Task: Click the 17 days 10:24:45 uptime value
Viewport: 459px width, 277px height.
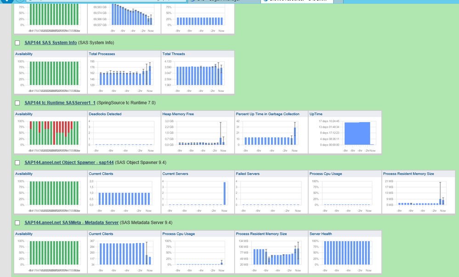Action: [329, 121]
